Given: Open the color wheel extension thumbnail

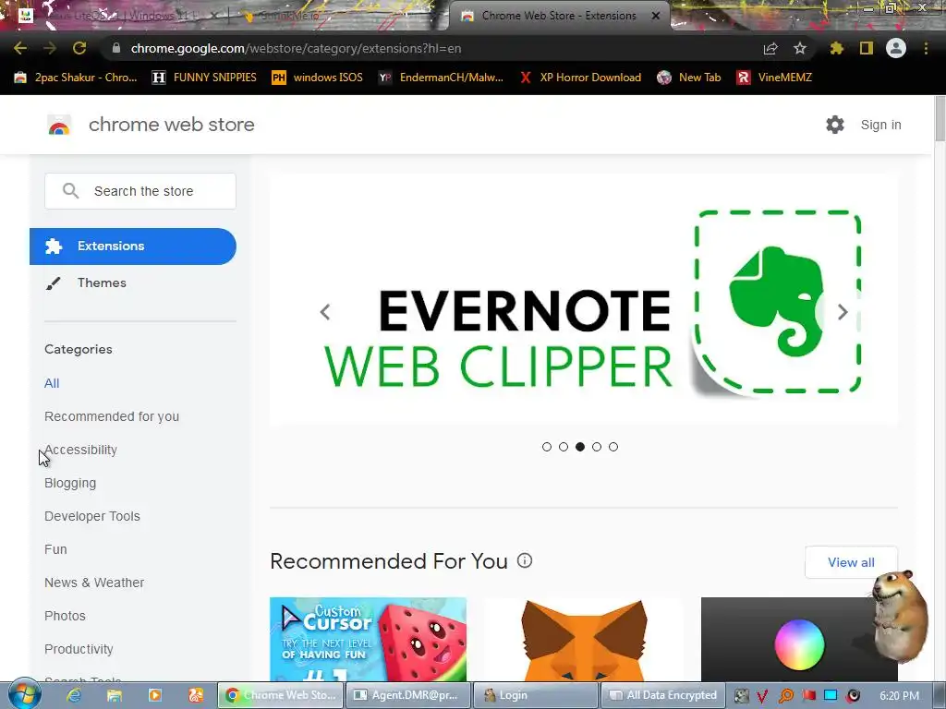Looking at the screenshot, I should coord(799,640).
